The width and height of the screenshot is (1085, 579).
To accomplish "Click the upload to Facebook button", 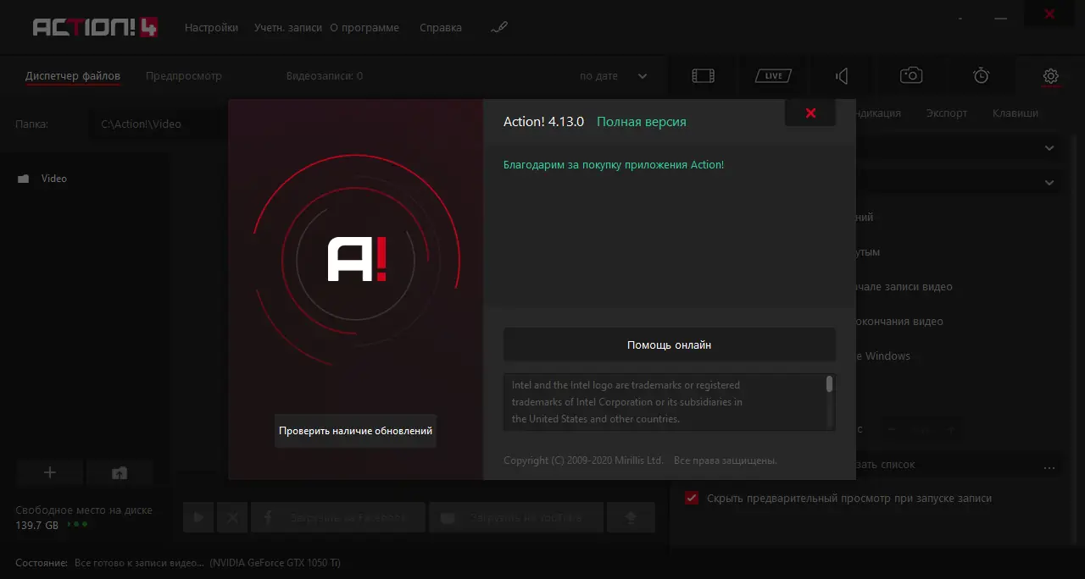I will [x=338, y=517].
